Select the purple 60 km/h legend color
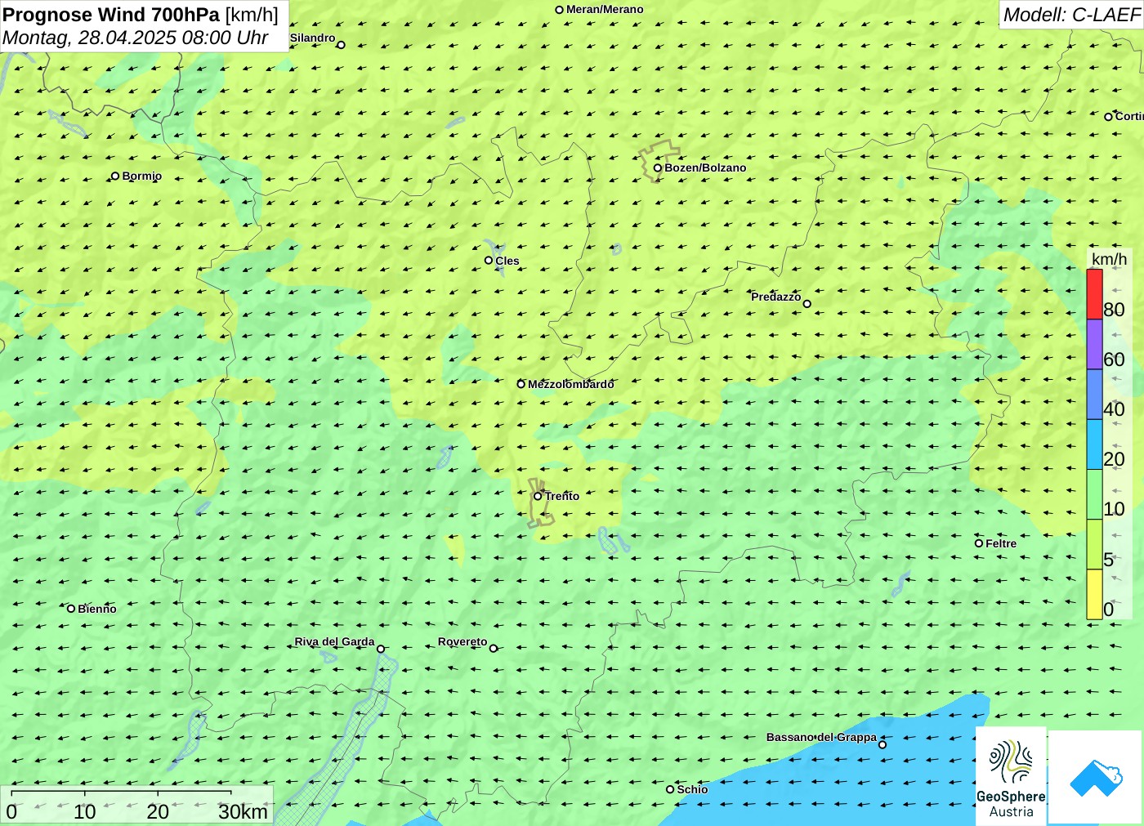The width and height of the screenshot is (1144, 826). pyautogui.click(x=1094, y=344)
